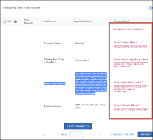The width and height of the screenshot is (153, 140).
Task: Select Hart Dairy OOH LOCI Test 2022
Action: click(x=90, y=106)
